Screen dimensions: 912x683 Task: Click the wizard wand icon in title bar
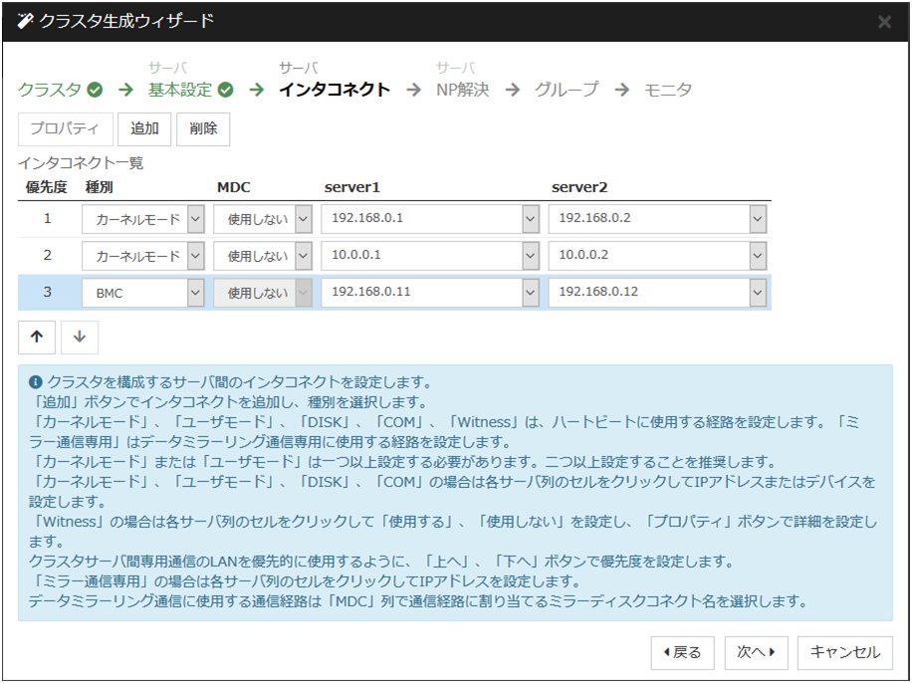click(x=25, y=21)
